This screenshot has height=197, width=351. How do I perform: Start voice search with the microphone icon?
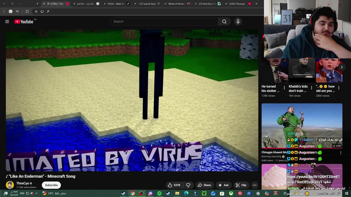pyautogui.click(x=238, y=22)
